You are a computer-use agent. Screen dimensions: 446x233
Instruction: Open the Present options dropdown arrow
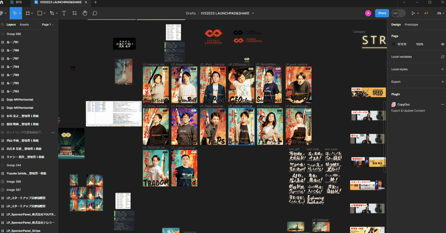click(x=418, y=13)
